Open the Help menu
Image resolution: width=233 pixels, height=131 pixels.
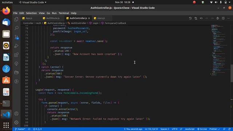pyautogui.click(x=74, y=13)
